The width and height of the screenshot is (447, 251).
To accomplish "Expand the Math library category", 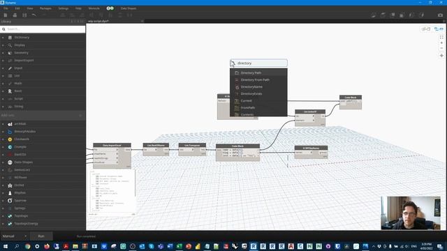I will [x=3, y=84].
